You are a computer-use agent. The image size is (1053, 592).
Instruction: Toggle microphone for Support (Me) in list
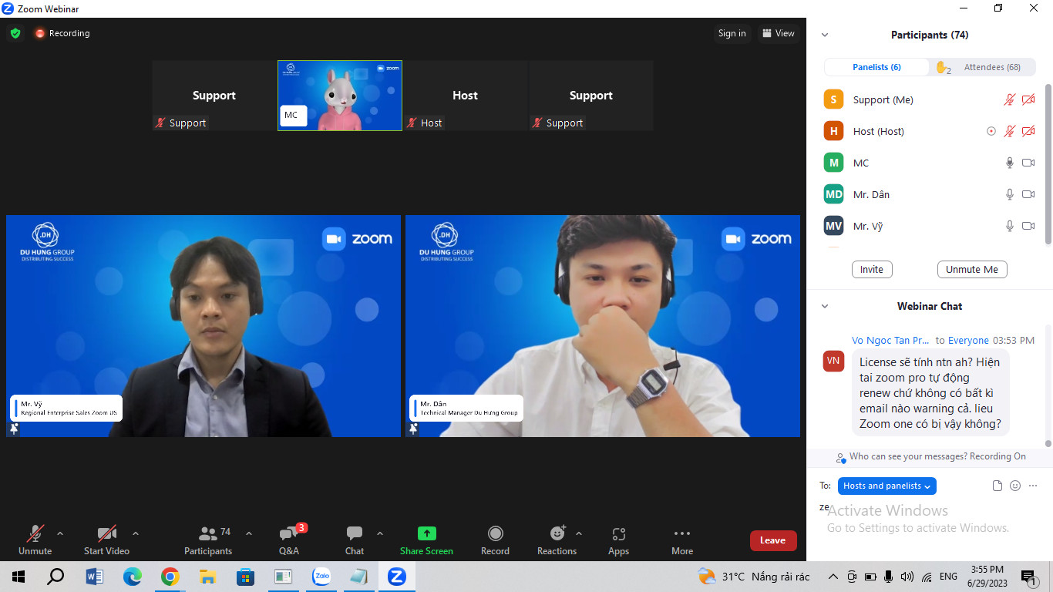(1009, 99)
